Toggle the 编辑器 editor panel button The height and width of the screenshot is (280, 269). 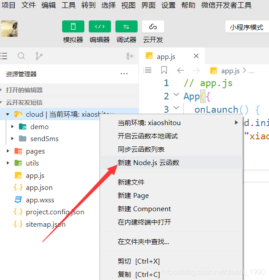(x=100, y=27)
